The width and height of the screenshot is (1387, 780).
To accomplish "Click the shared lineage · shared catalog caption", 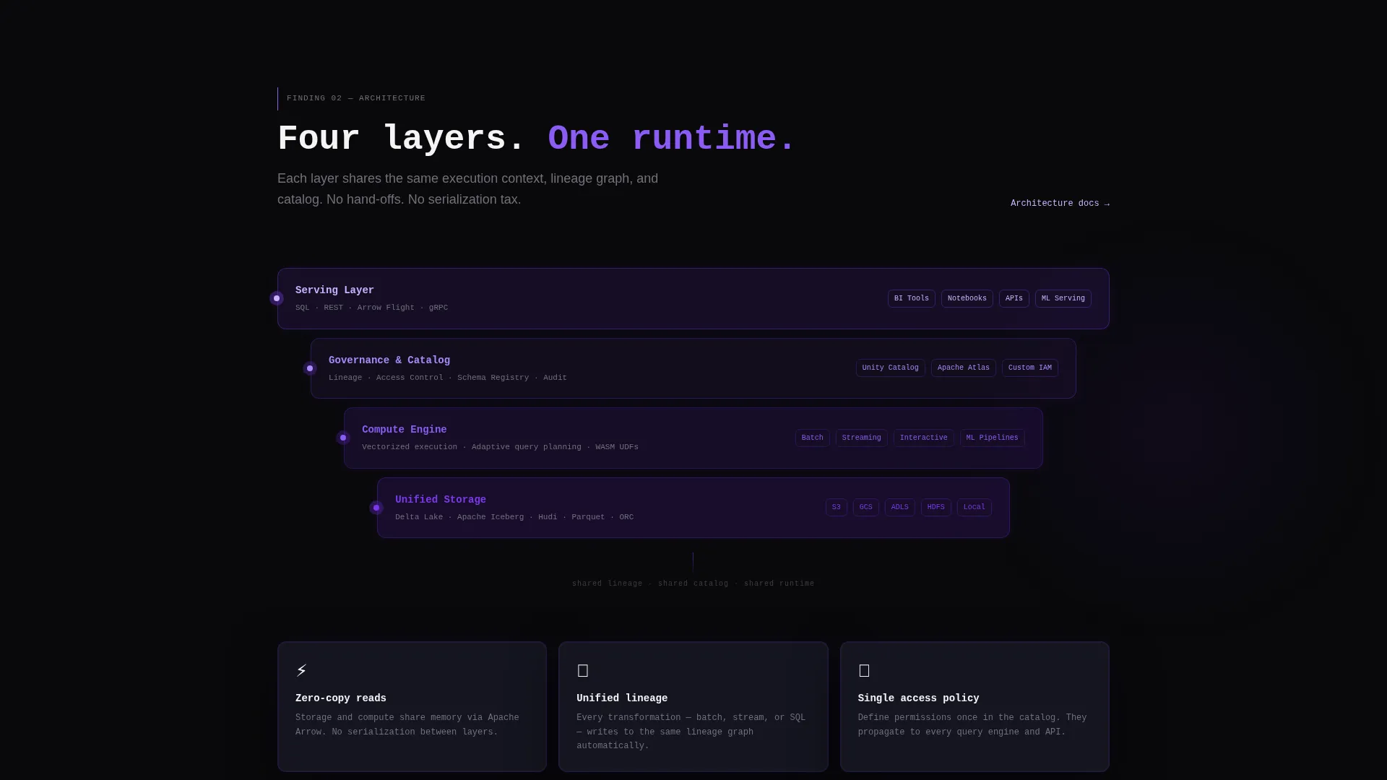I will point(693,584).
